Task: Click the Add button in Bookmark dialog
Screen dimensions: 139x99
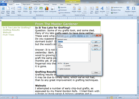Action: pyautogui.click(x=96, y=42)
